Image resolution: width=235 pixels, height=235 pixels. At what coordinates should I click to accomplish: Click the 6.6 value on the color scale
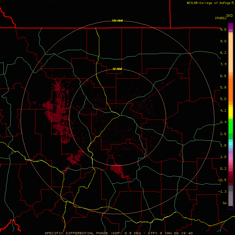[x=223, y=76]
